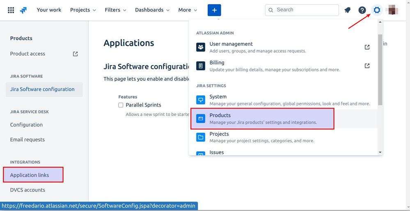Screen dimensions: 410x211
Task: Open Your work page
Action: (x=49, y=10)
